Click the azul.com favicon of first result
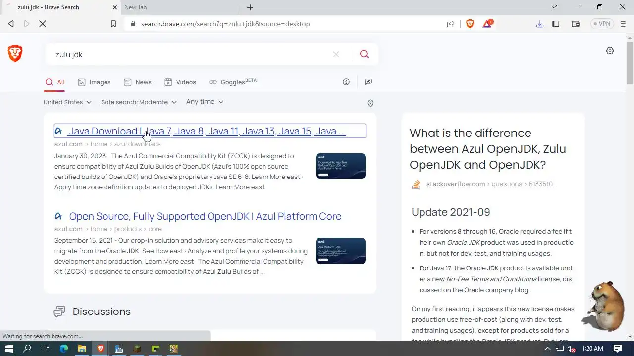 tap(58, 131)
